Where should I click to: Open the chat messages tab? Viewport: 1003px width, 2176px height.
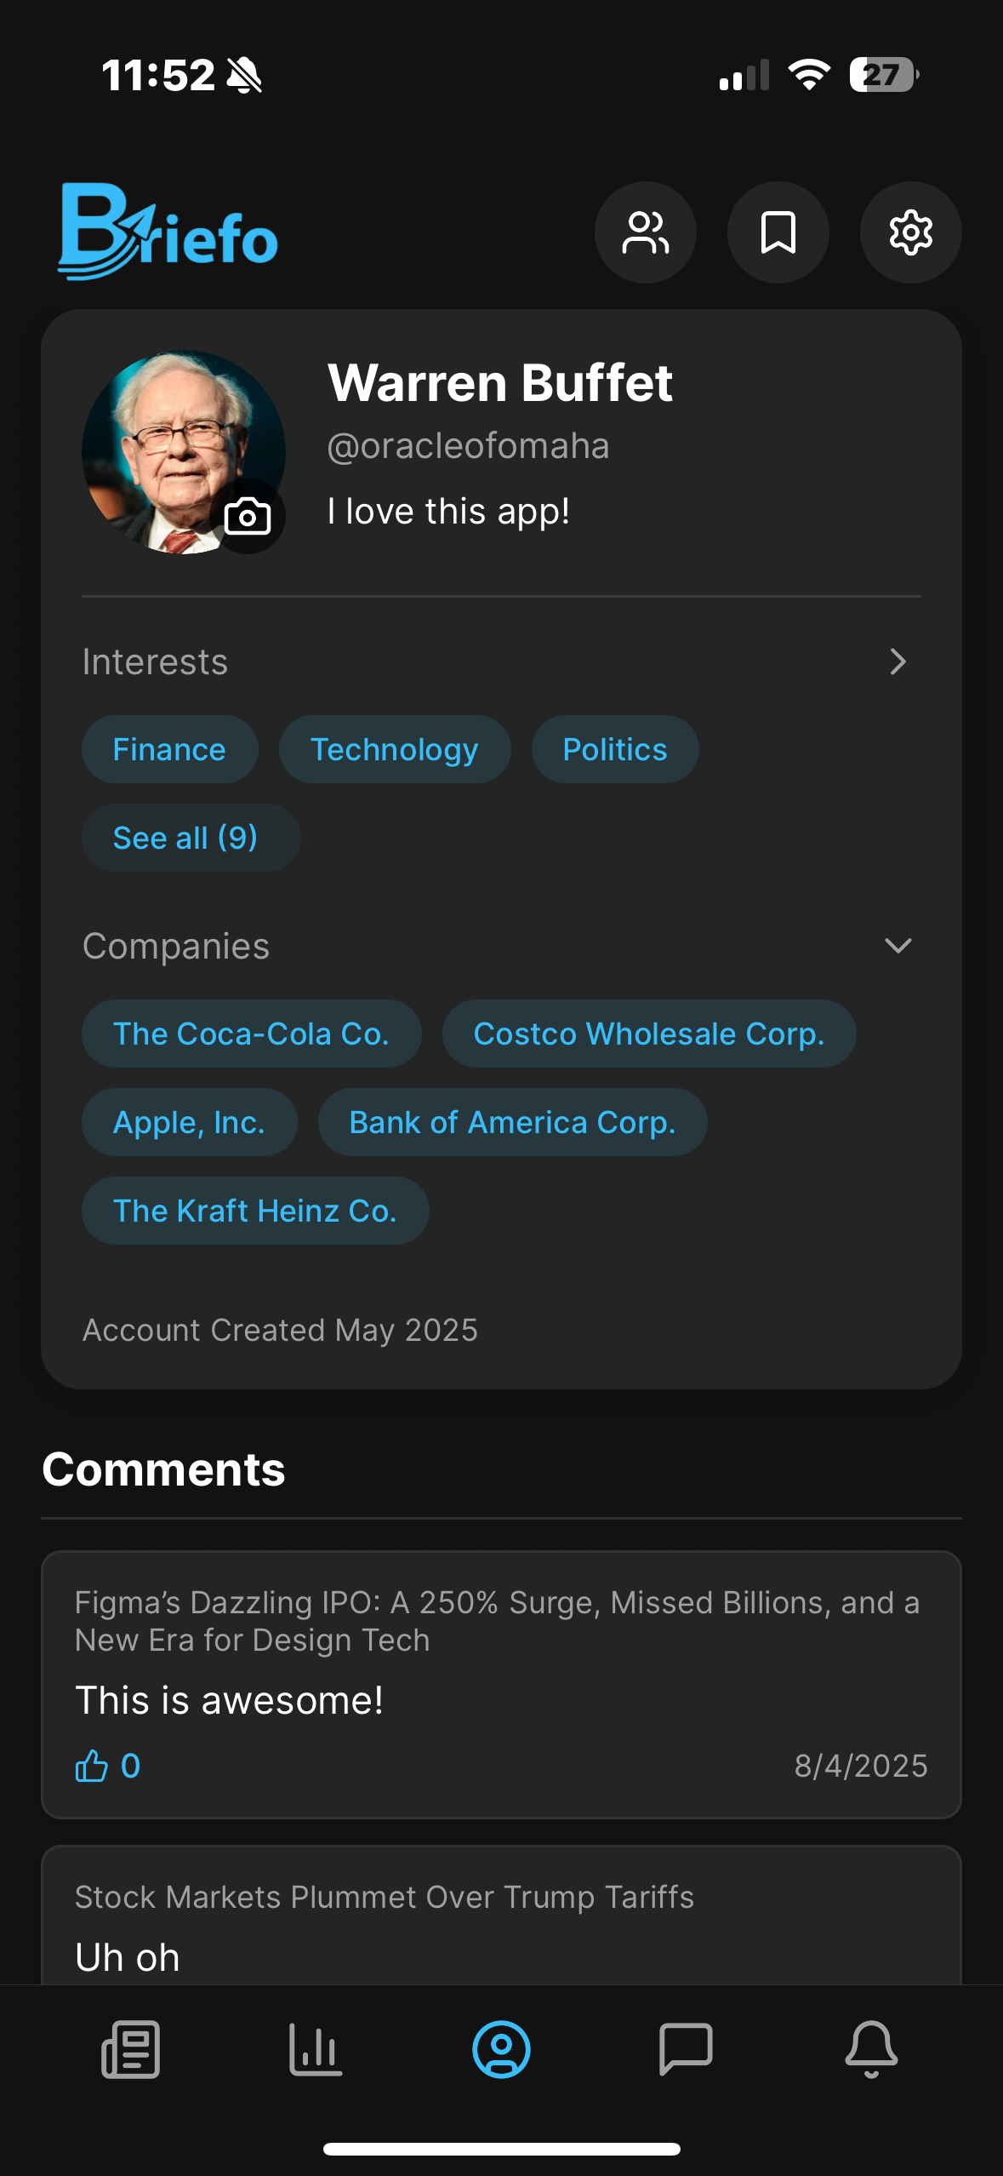click(686, 2049)
